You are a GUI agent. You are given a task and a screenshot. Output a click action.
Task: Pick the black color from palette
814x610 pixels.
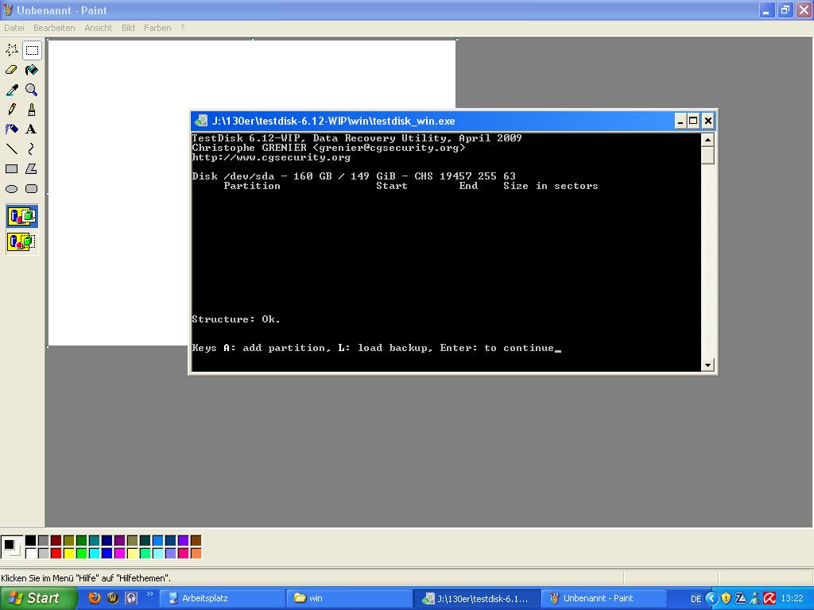31,541
